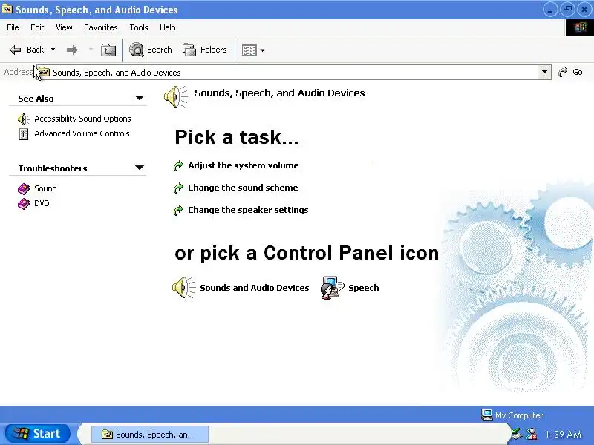Open the Favorites menu

coord(101,27)
